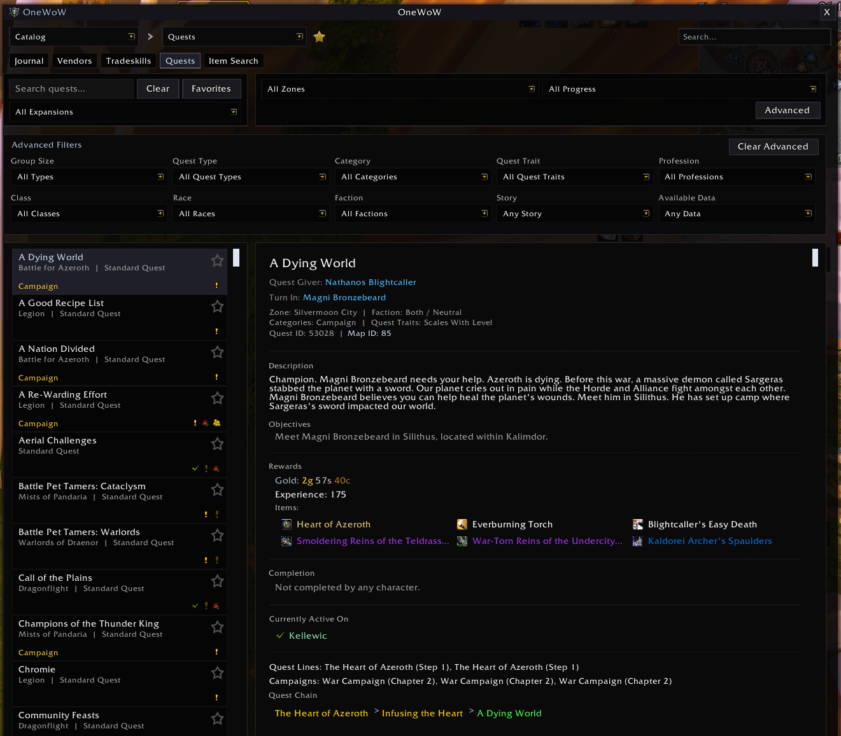Click Infusing the Heart quest chain link
The image size is (841, 736).
coord(422,714)
